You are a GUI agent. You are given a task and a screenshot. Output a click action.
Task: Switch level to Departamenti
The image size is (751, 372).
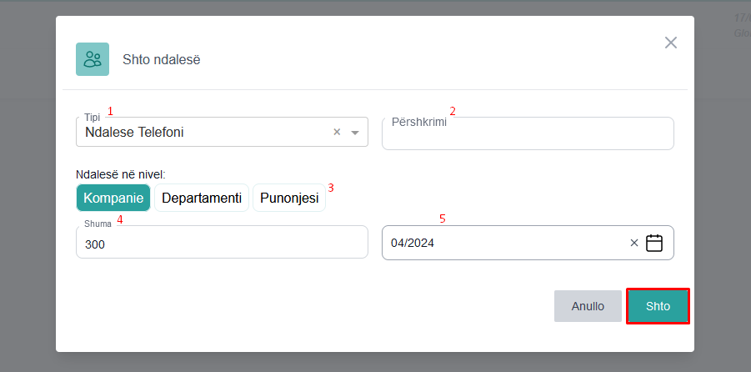tap(202, 198)
